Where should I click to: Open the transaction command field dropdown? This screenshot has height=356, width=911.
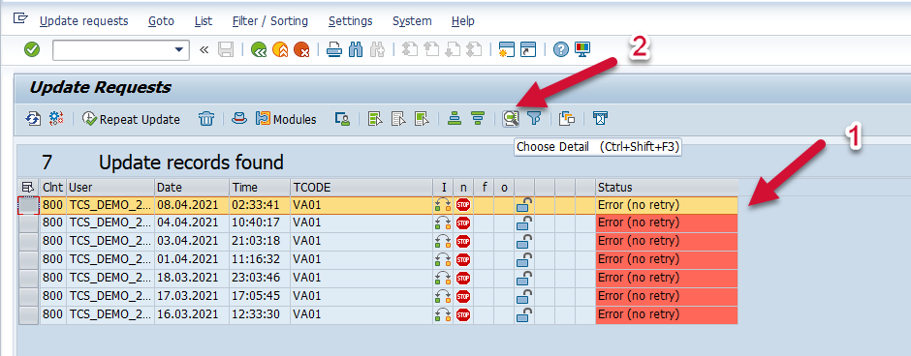point(179,50)
